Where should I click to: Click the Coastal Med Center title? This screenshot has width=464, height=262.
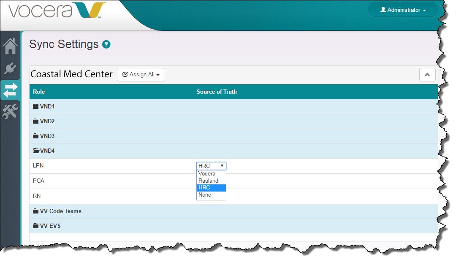[72, 74]
